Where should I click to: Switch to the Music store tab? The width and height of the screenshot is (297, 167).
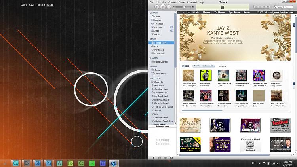pyautogui.click(x=196, y=13)
